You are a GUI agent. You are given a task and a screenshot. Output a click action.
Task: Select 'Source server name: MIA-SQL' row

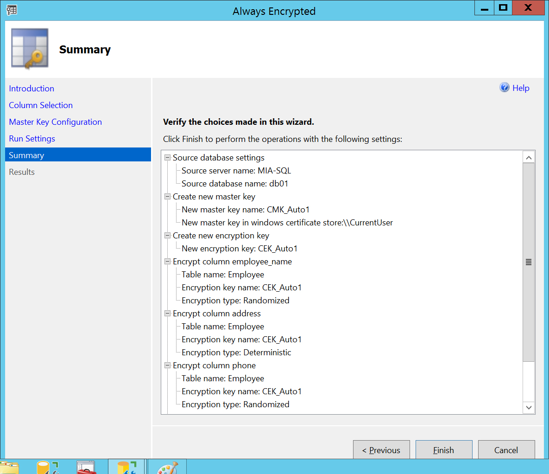tap(236, 171)
